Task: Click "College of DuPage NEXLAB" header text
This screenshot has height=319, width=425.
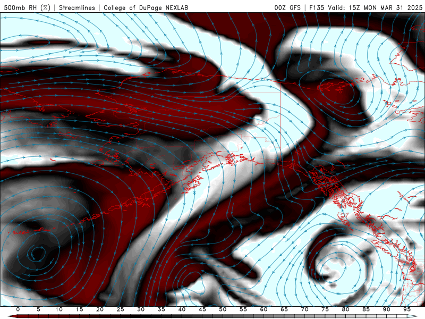Action: point(146,7)
